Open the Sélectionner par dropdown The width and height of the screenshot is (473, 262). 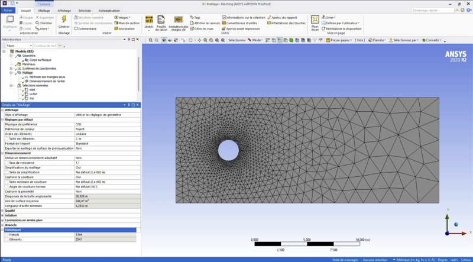coord(404,40)
